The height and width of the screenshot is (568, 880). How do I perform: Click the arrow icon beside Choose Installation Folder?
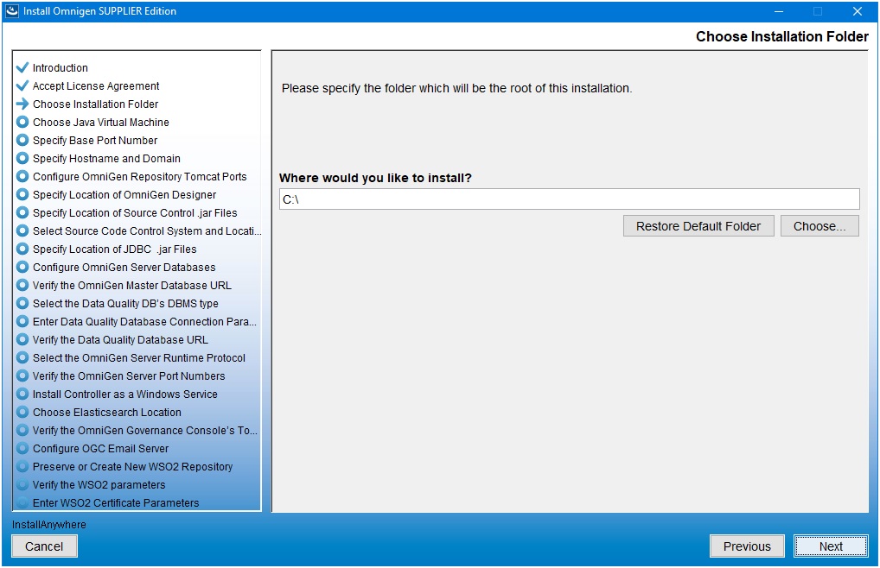(22, 104)
